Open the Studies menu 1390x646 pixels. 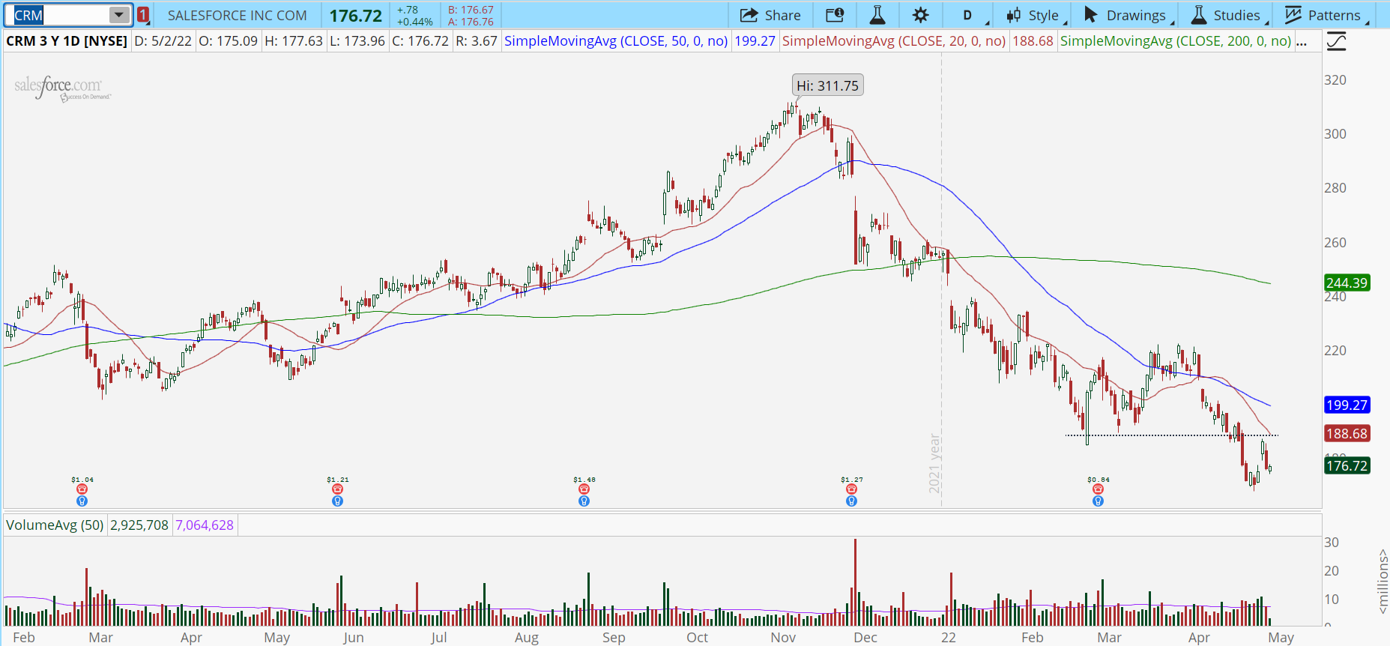[1227, 15]
